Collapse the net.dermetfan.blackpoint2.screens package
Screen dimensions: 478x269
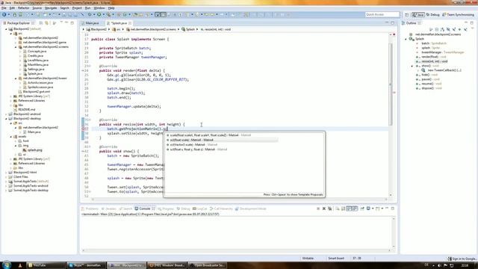point(16,47)
